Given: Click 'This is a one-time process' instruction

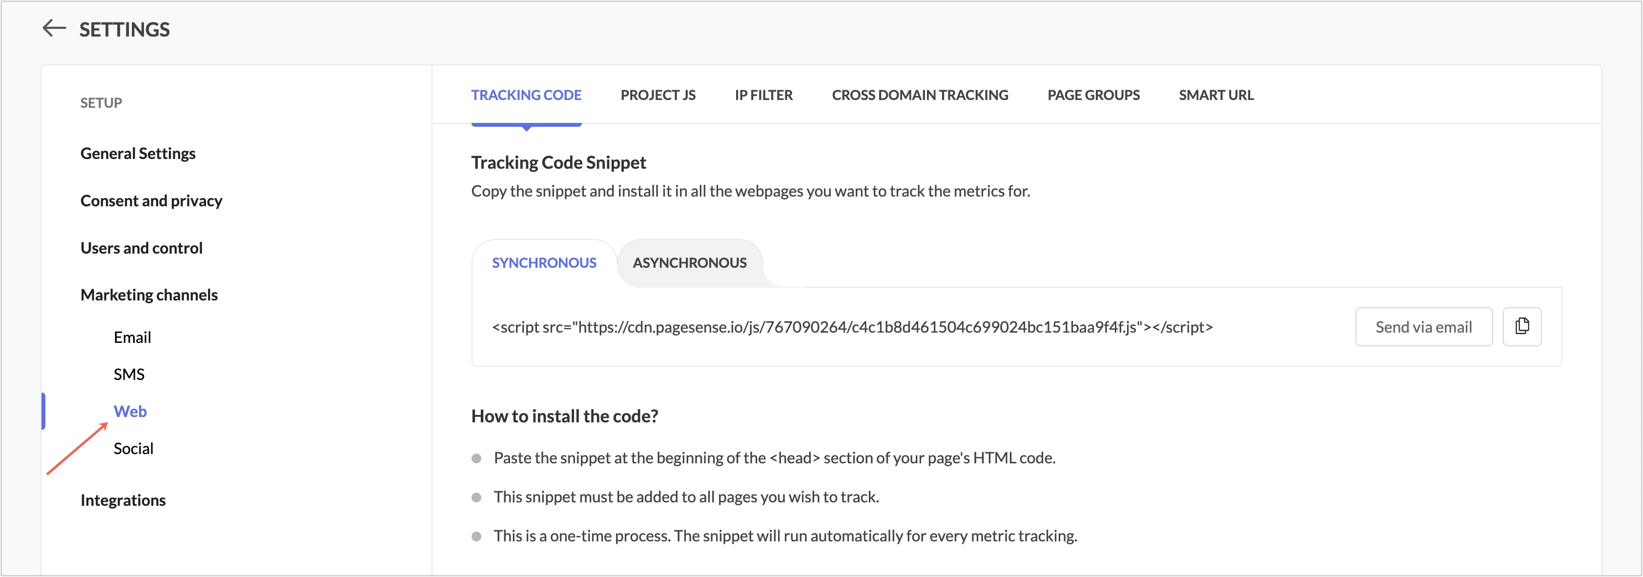Looking at the screenshot, I should point(785,536).
